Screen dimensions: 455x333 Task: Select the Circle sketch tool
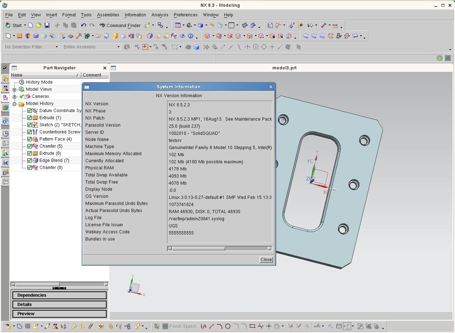point(228,326)
